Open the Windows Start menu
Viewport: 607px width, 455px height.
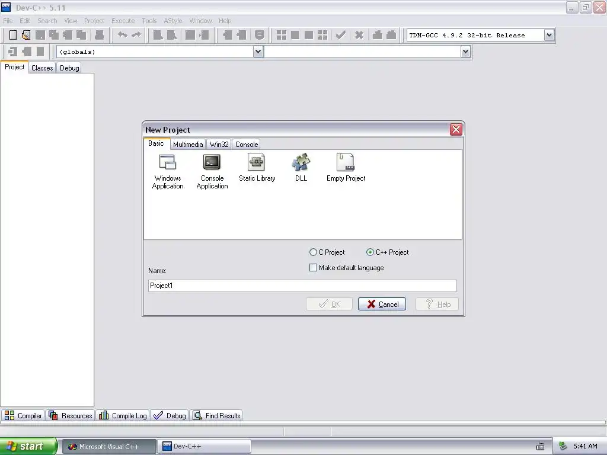pyautogui.click(x=28, y=447)
